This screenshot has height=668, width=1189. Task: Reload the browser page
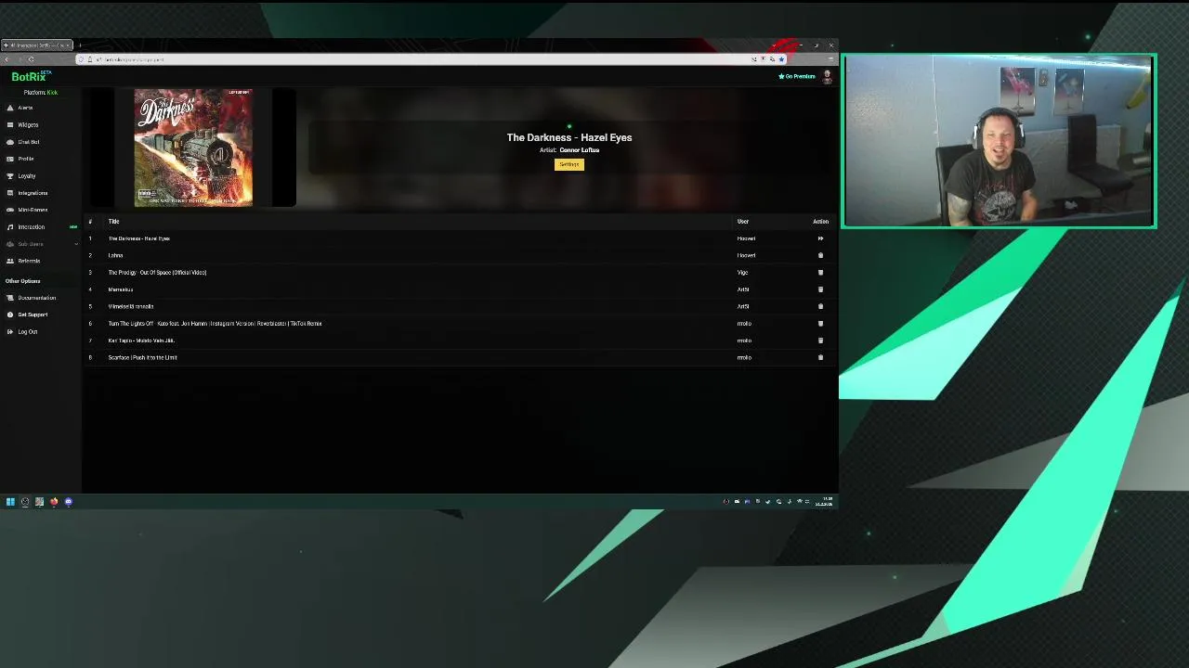click(31, 59)
